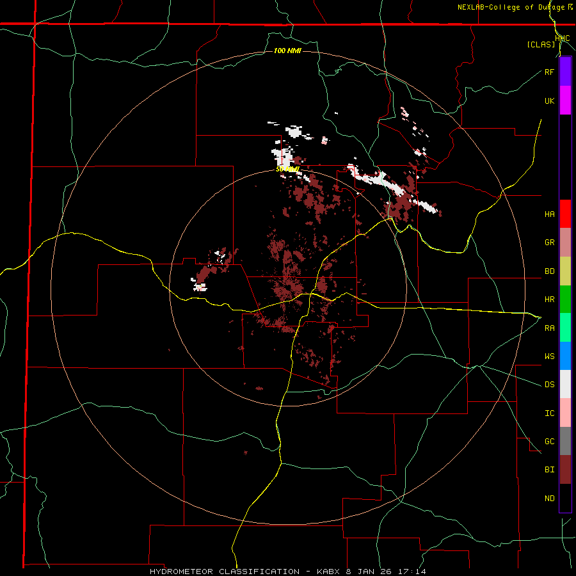Click the GR legend label text
Screen dimensions: 576x576
pyautogui.click(x=549, y=243)
